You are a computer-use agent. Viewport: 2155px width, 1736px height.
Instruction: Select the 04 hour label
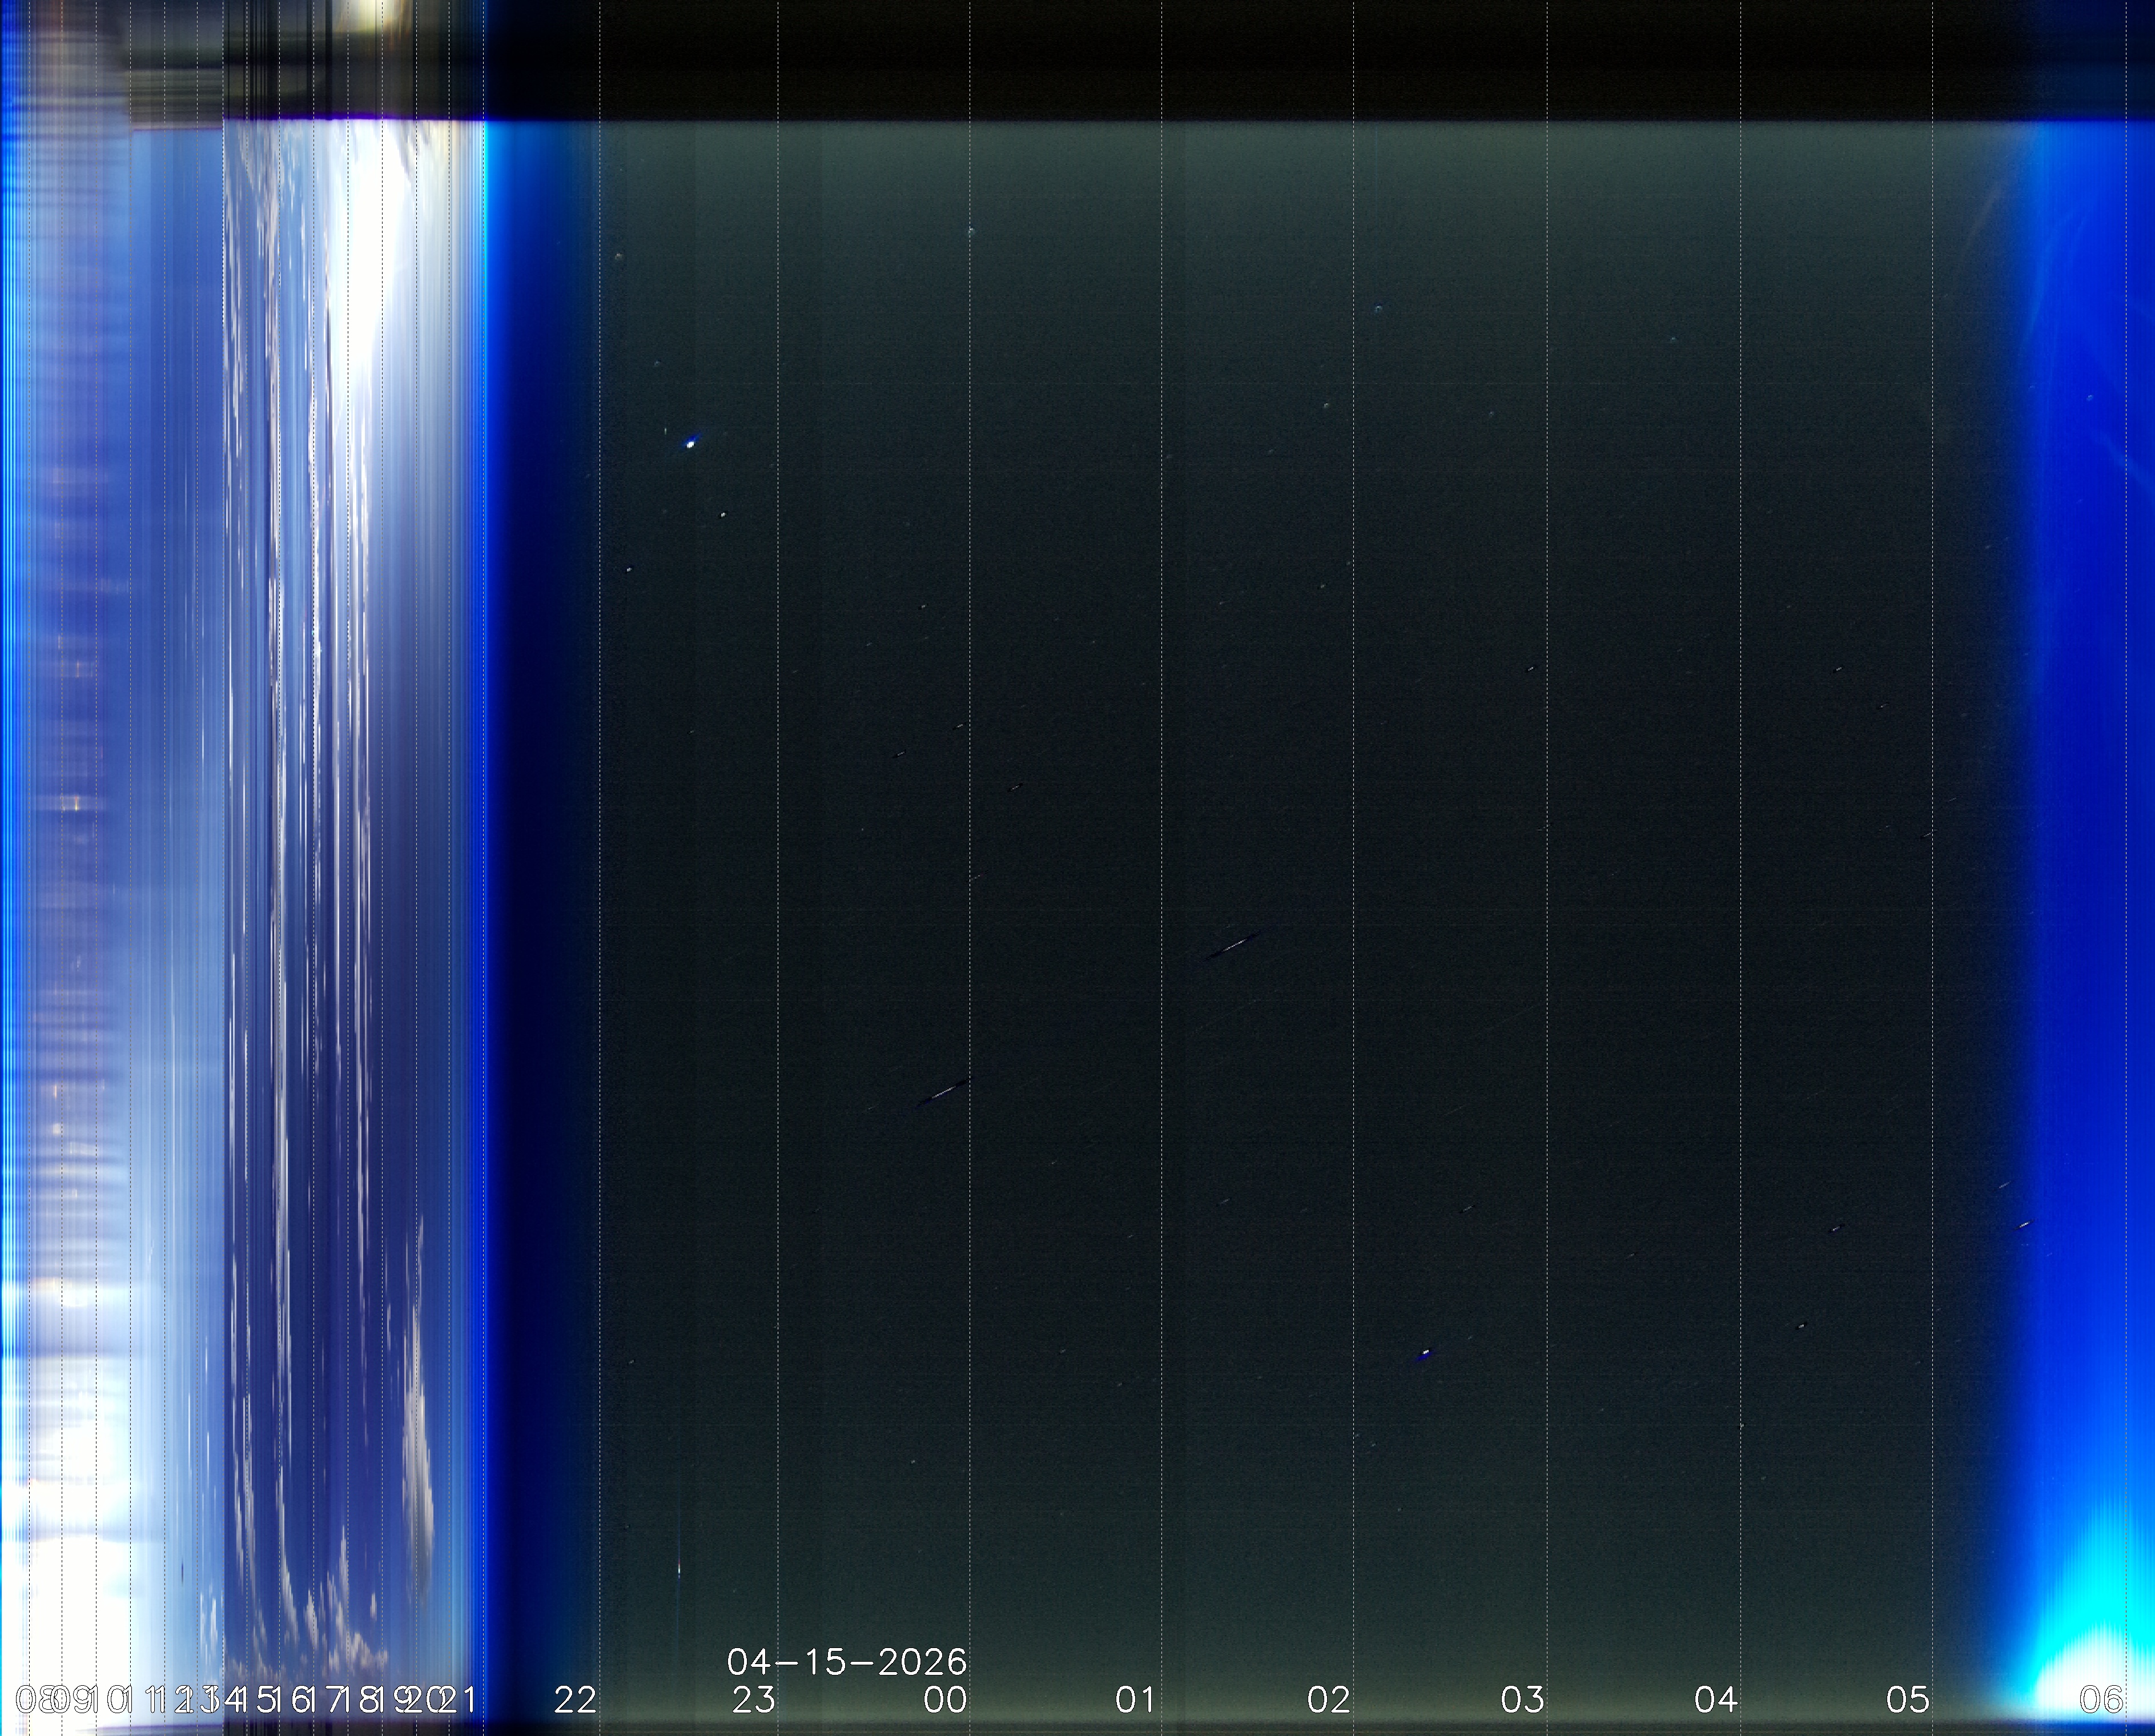point(1716,1699)
